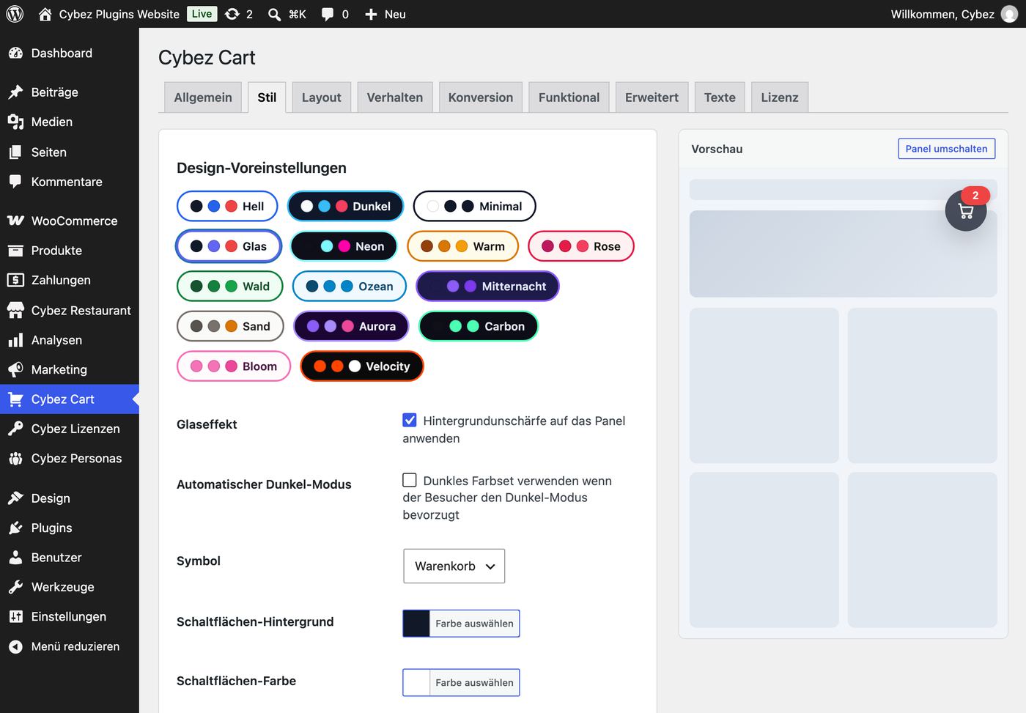Switch to the Layout tab
Screen dimensions: 1026x713
point(322,97)
